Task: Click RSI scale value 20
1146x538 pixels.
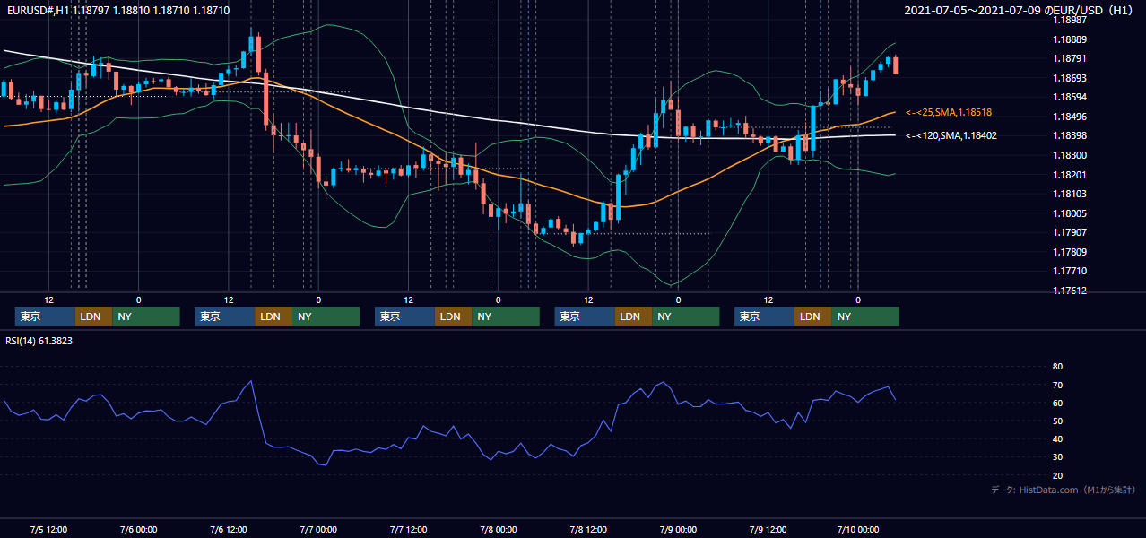Action: point(1057,475)
